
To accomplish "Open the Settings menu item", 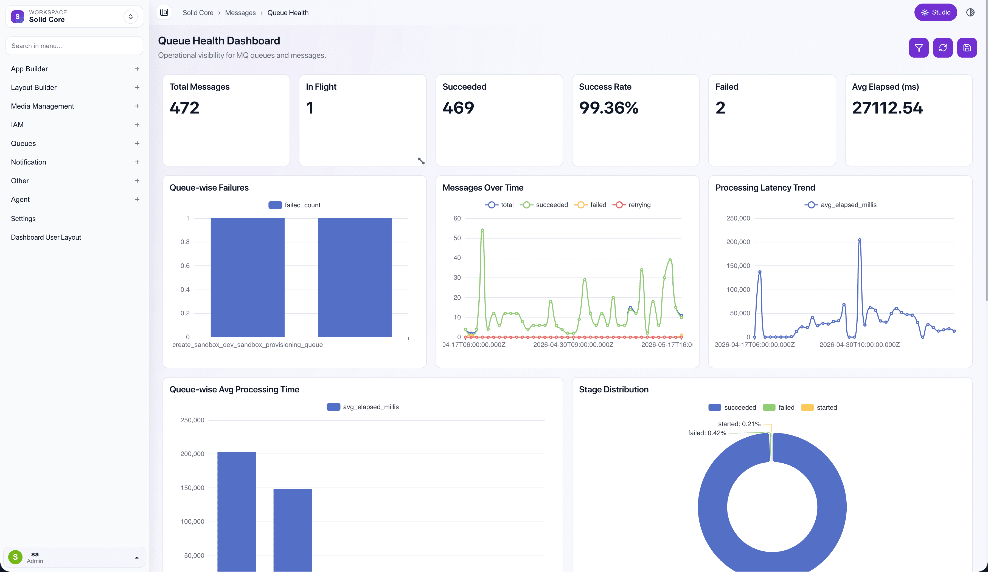I will [23, 219].
